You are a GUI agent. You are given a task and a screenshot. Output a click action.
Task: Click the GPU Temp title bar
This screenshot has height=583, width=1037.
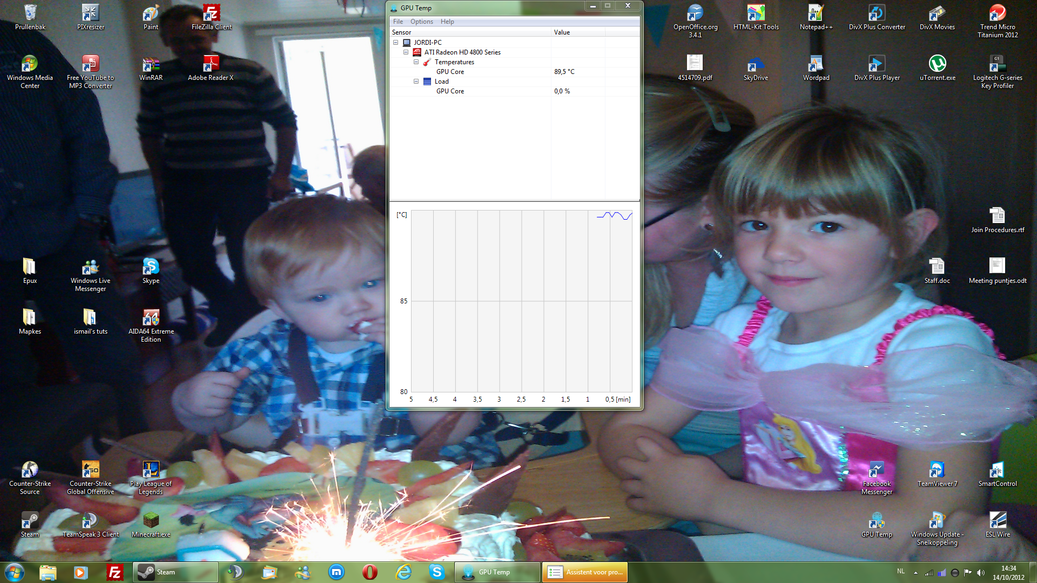coord(486,8)
